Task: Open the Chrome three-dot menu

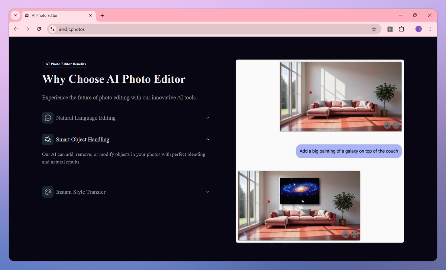Action: [x=430, y=29]
